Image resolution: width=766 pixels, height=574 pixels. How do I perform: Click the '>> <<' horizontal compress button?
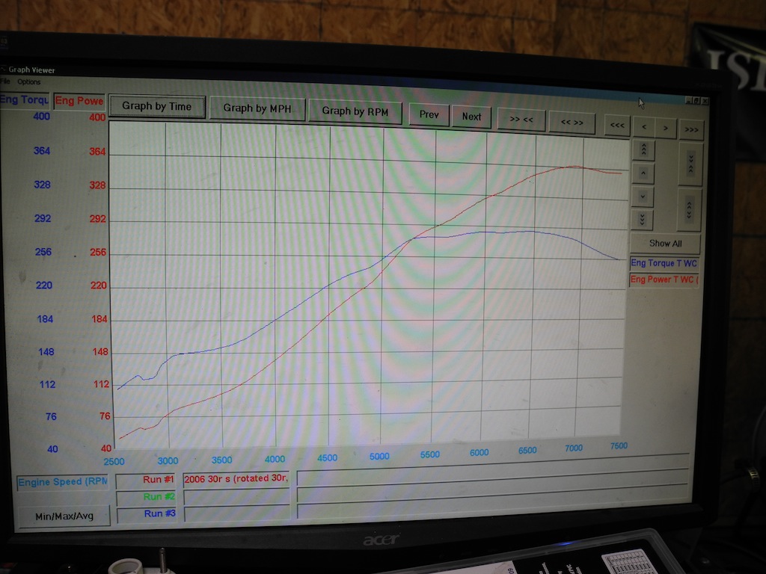[x=521, y=120]
